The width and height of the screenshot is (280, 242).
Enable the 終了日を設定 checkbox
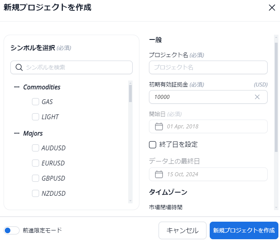pyautogui.click(x=153, y=145)
